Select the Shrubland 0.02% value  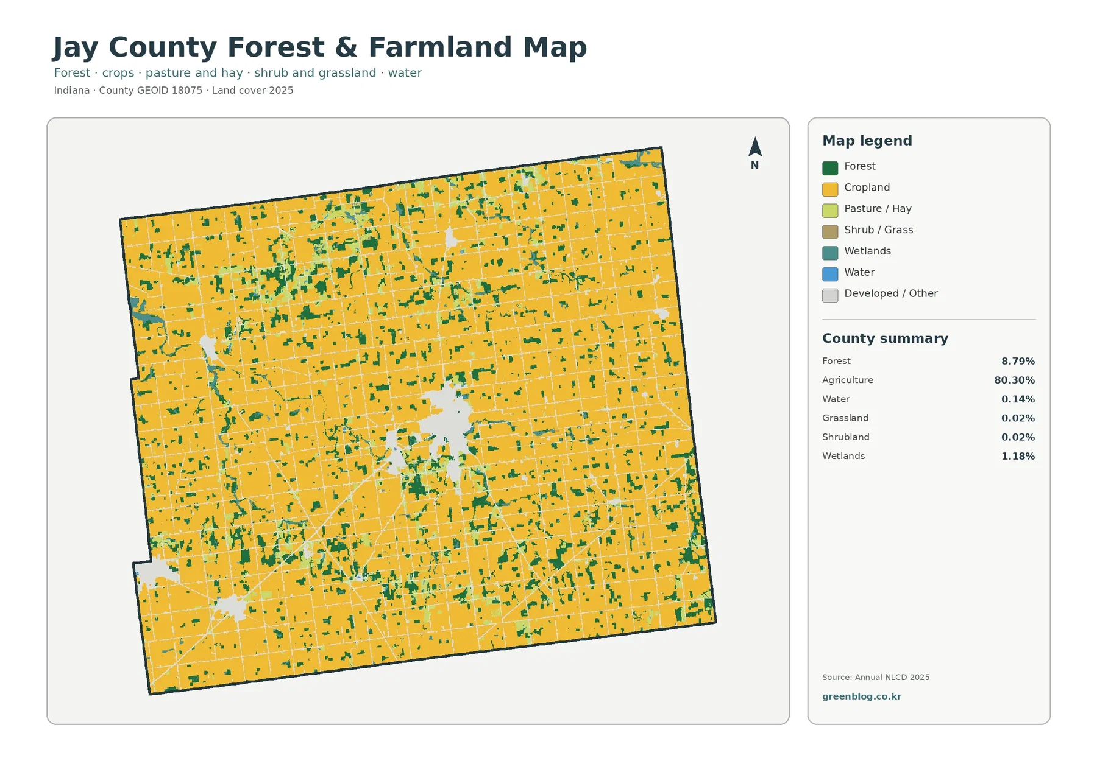(1018, 437)
